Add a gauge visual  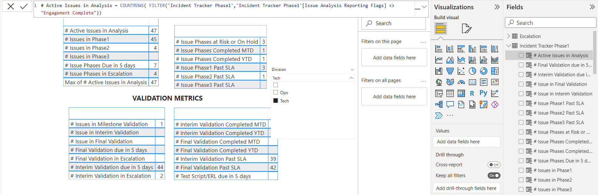[x=461, y=82]
